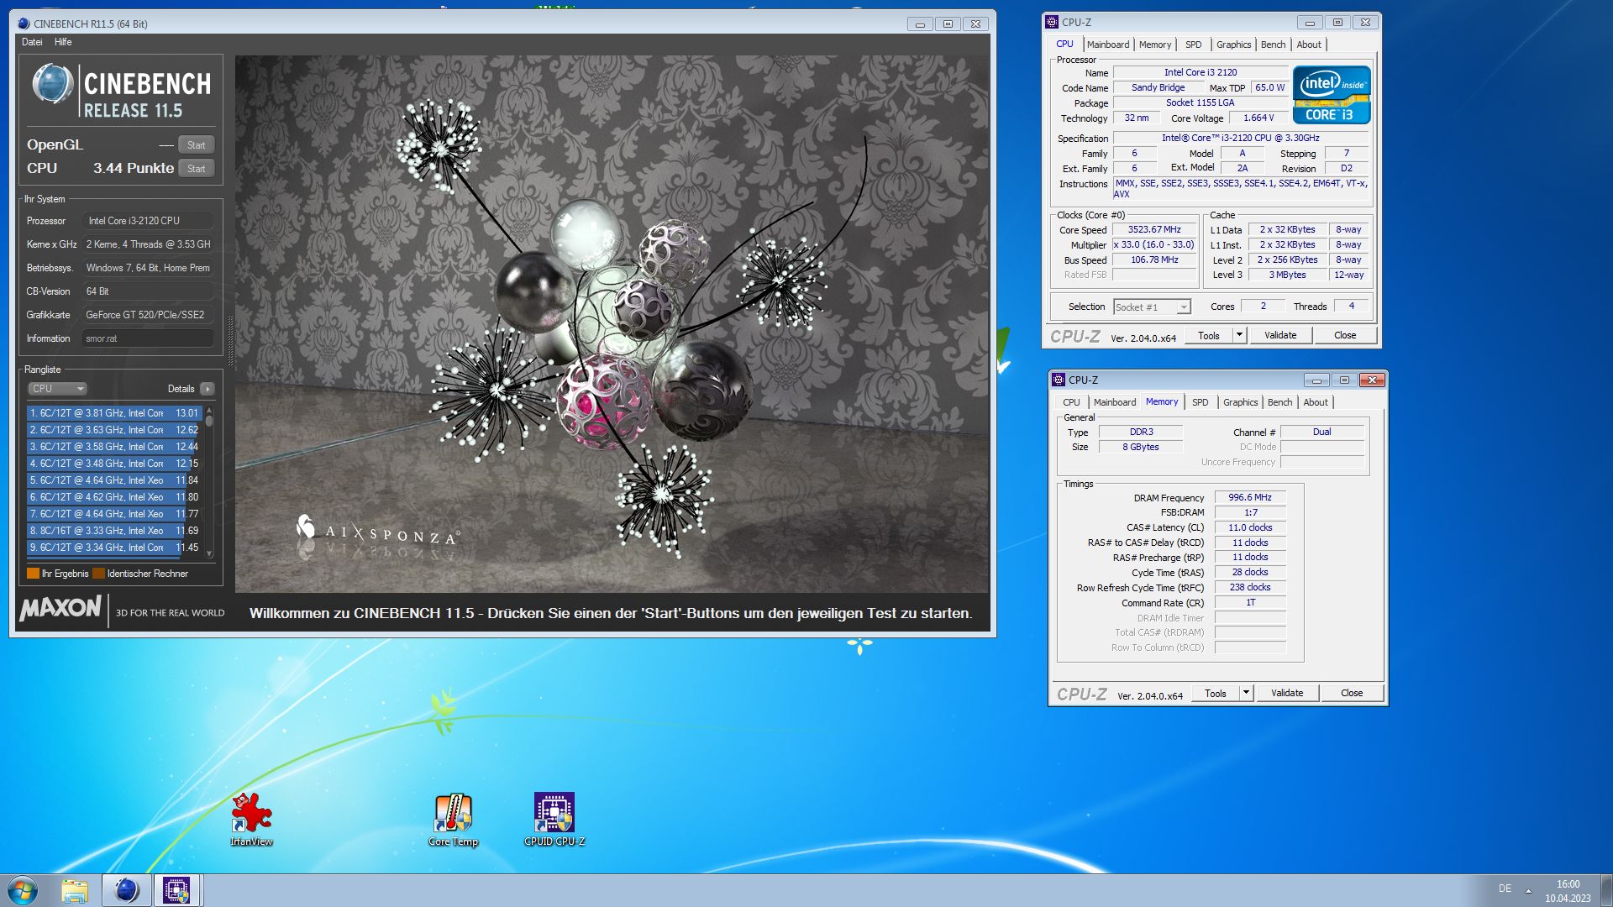Click the Identischer Rechner legend swatch
Screen dimensions: 1613x907
(98, 574)
